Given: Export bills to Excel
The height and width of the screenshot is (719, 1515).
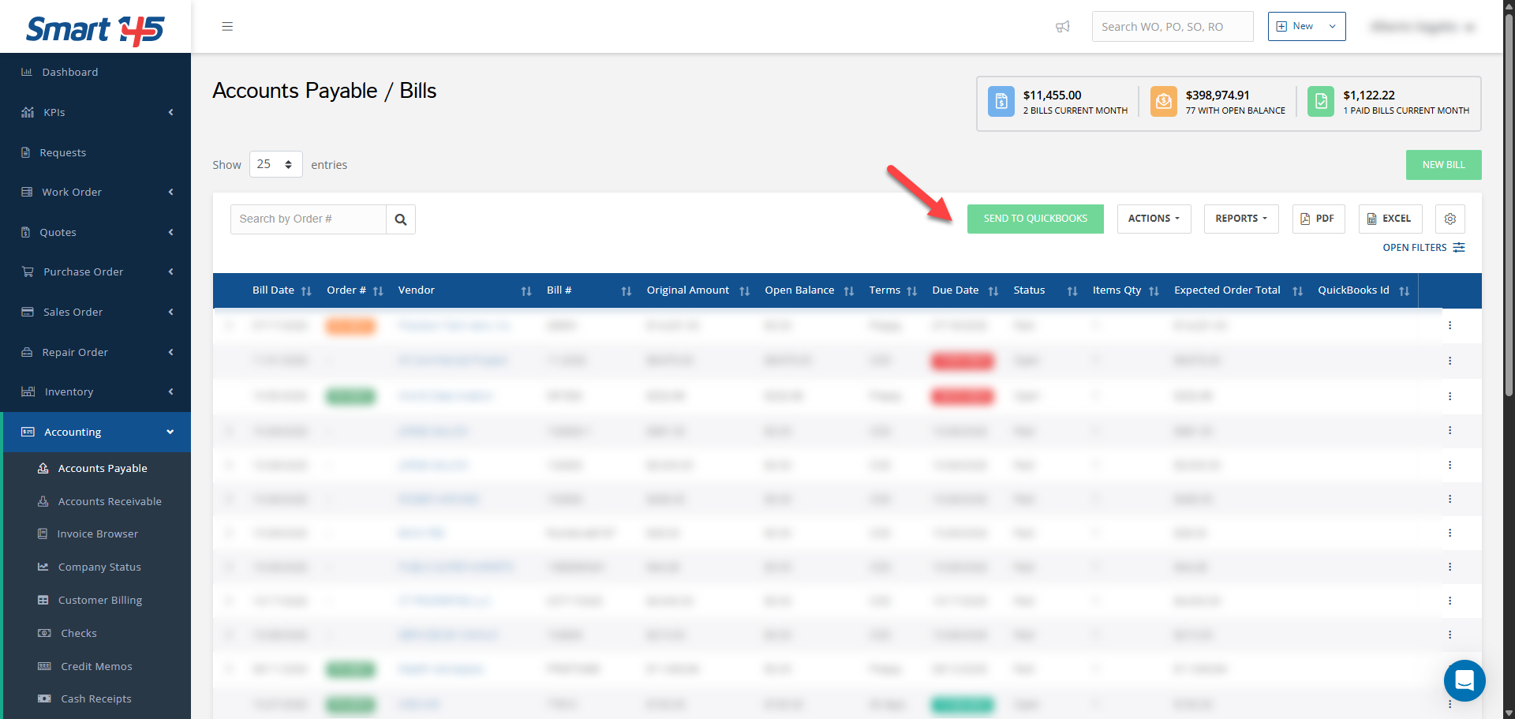Looking at the screenshot, I should [x=1390, y=219].
